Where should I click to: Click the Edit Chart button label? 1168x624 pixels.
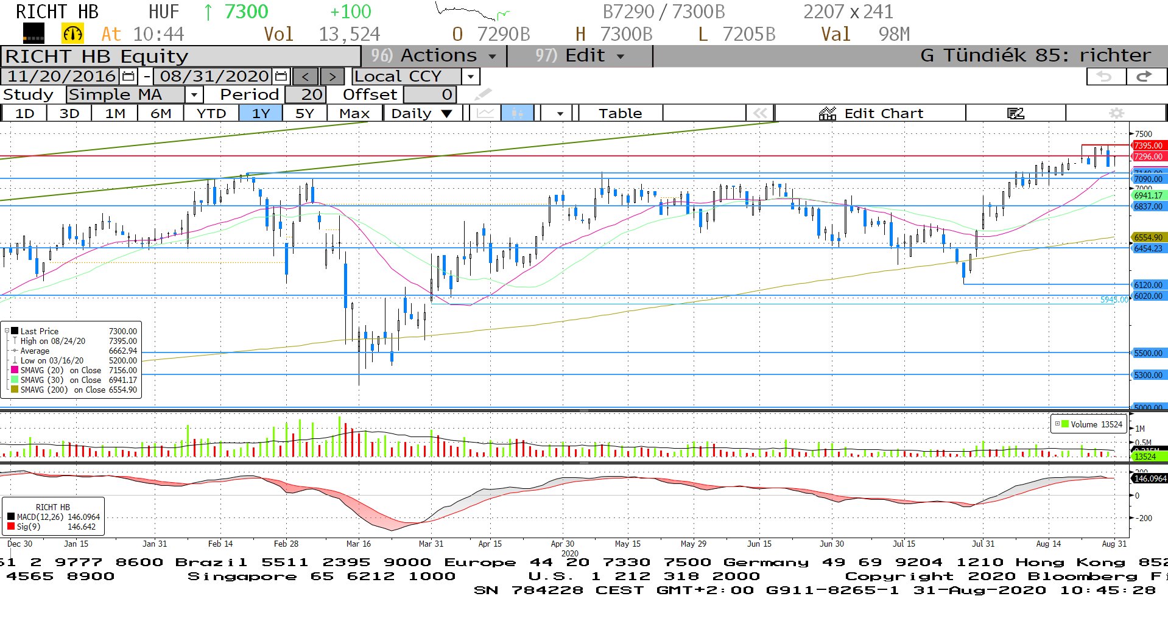pyautogui.click(x=884, y=113)
